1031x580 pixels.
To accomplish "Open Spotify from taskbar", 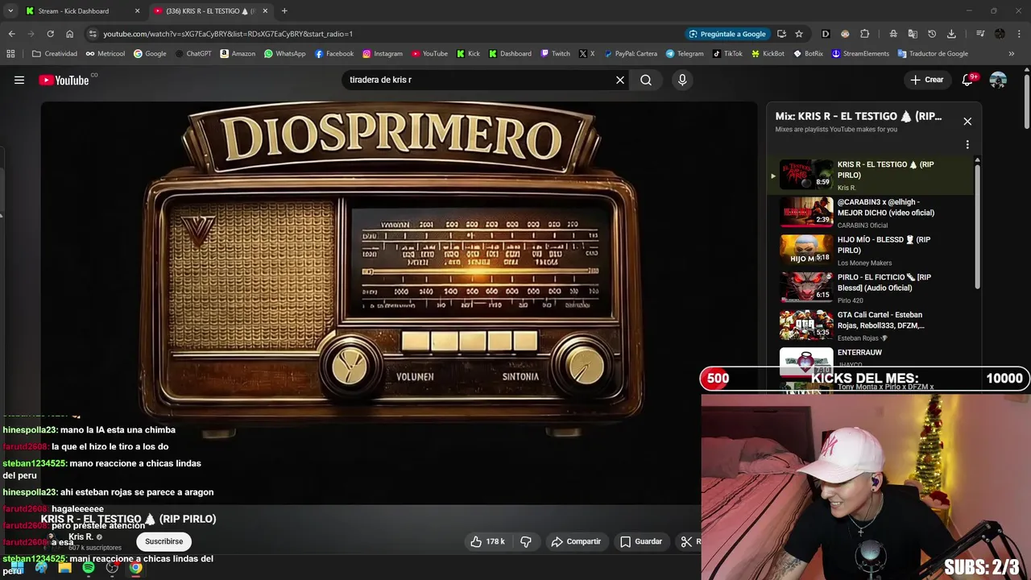I will pyautogui.click(x=89, y=567).
